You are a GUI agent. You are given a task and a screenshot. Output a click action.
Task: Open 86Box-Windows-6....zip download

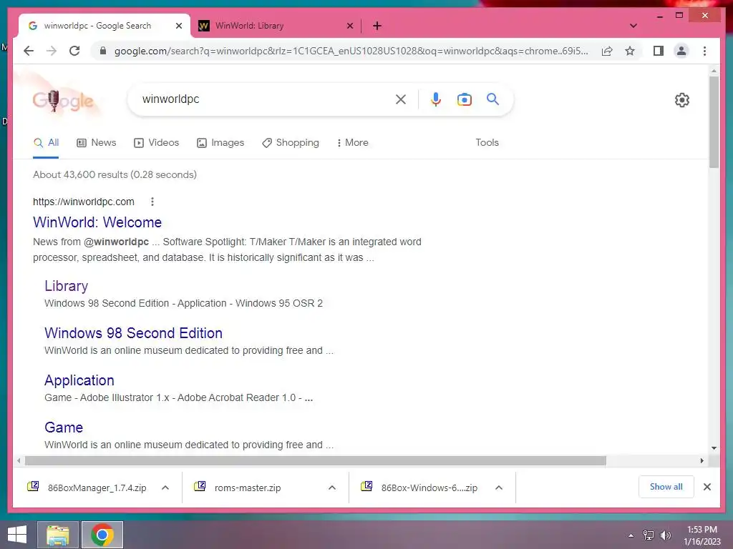point(421,488)
